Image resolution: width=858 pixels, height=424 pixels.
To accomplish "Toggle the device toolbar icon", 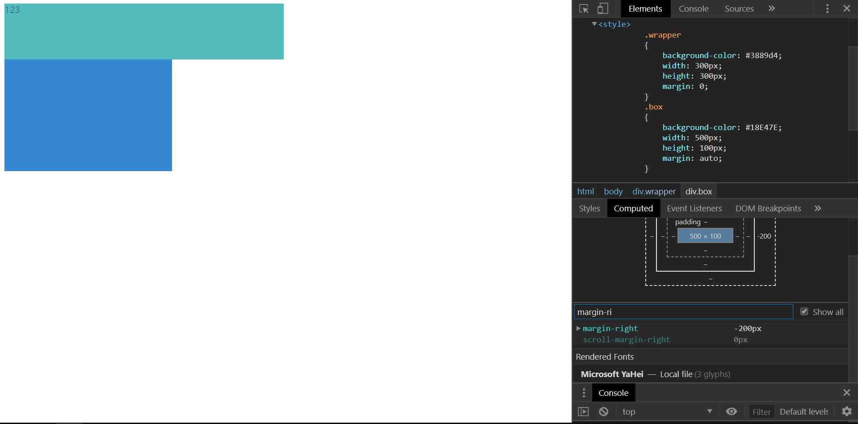I will [603, 8].
